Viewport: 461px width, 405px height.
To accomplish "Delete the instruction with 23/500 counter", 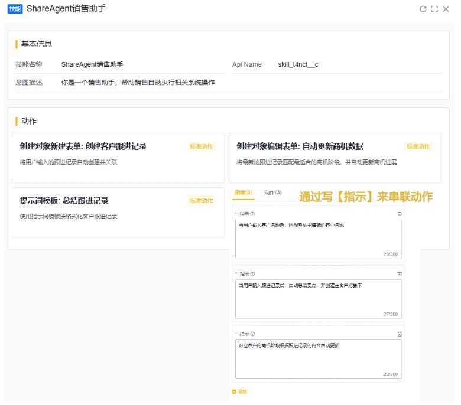I will click(x=400, y=214).
